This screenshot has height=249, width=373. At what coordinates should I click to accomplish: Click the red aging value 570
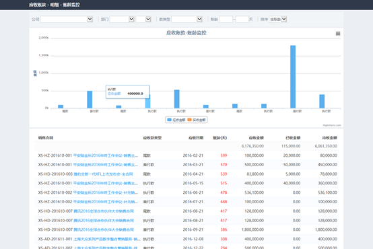[x=224, y=165]
